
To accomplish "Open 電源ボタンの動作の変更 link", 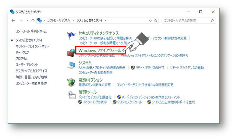I will (95, 85).
